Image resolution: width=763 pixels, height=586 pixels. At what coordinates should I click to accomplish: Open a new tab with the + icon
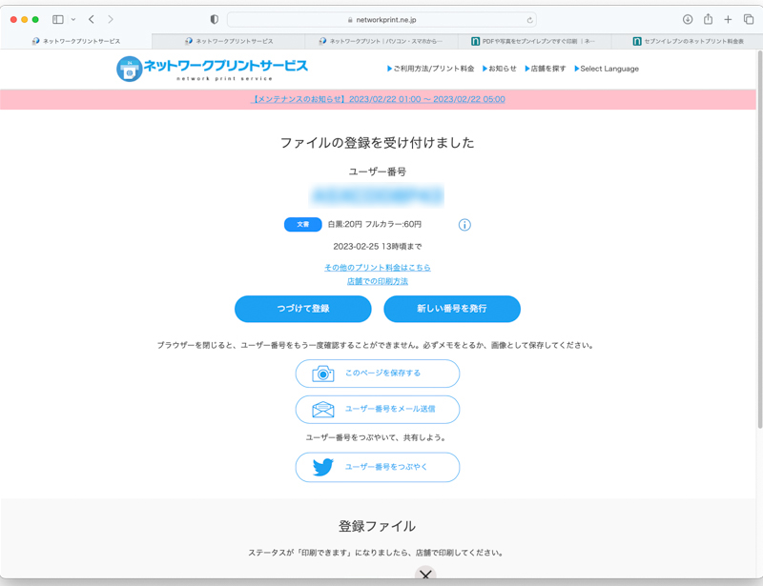tap(728, 18)
